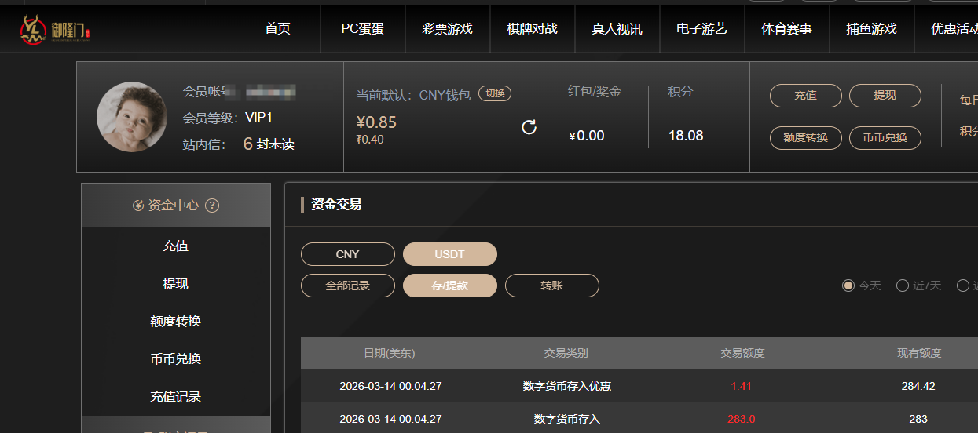The height and width of the screenshot is (433, 978).
Task: Go to the 首页 navigation item
Action: (x=277, y=29)
